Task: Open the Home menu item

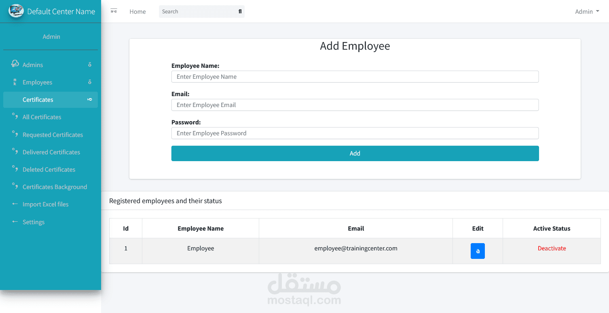Action: pos(137,12)
